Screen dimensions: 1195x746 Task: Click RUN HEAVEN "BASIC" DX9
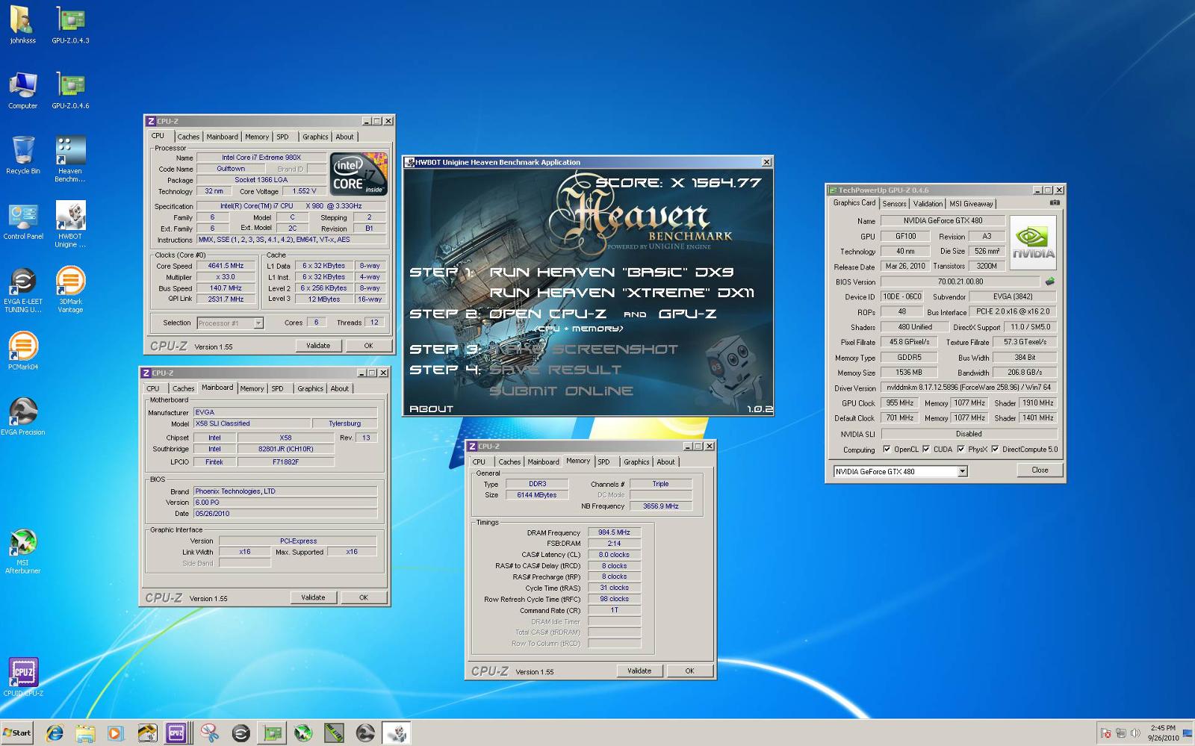pyautogui.click(x=611, y=273)
